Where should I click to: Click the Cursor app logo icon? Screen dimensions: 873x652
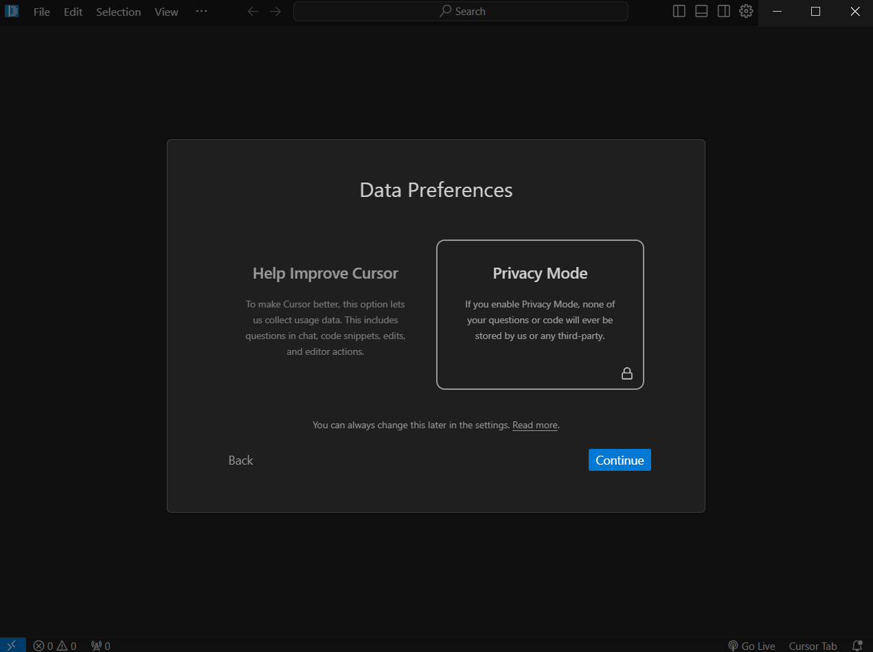12,12
